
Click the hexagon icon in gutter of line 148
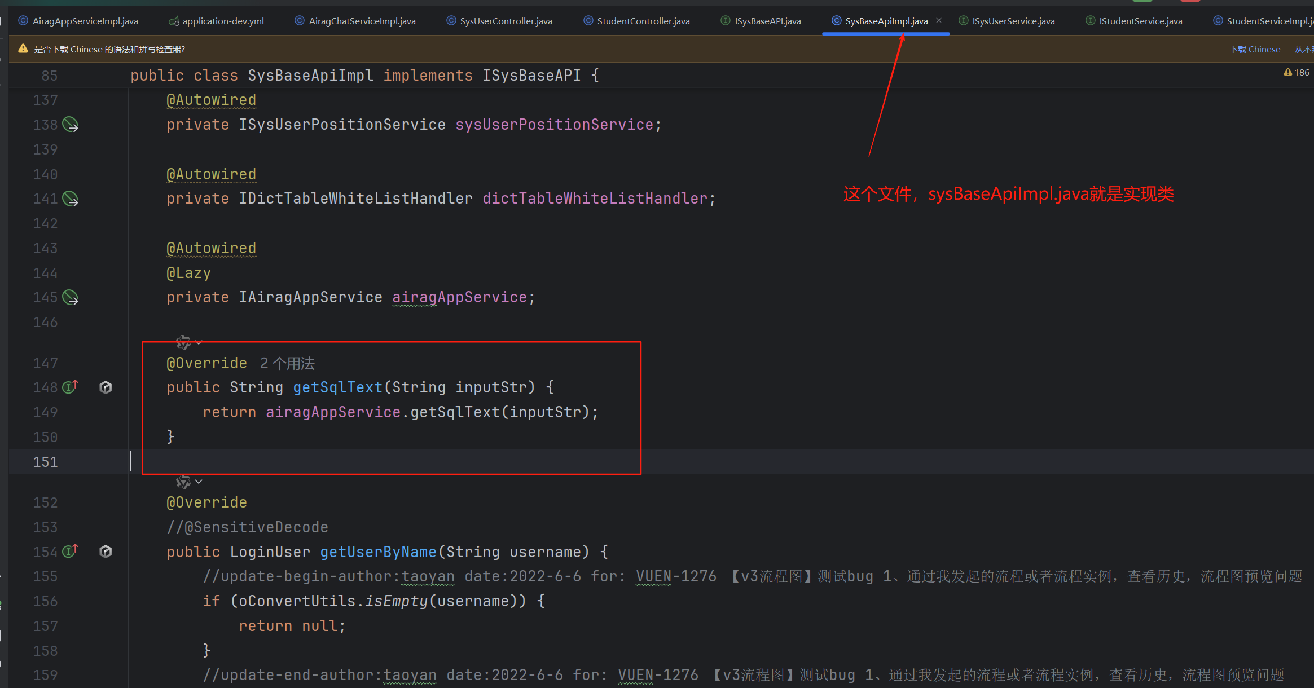tap(106, 387)
